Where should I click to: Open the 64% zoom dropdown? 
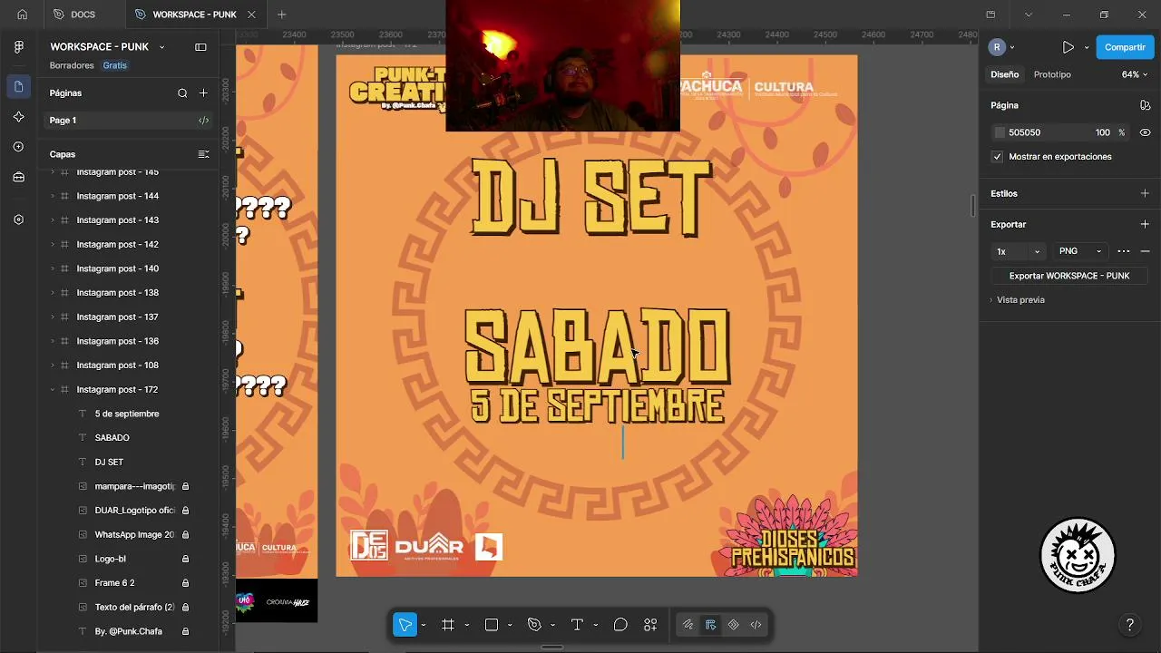point(1135,74)
